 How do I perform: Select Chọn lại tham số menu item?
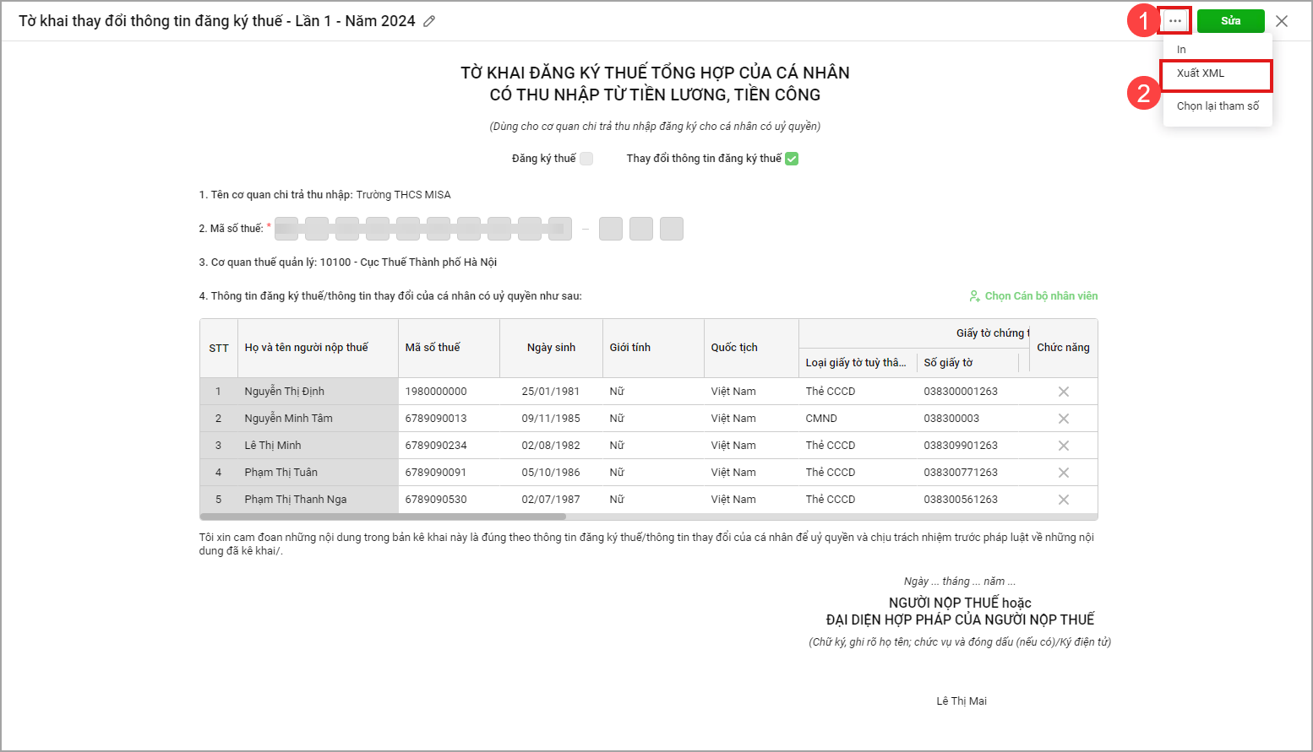(x=1218, y=106)
